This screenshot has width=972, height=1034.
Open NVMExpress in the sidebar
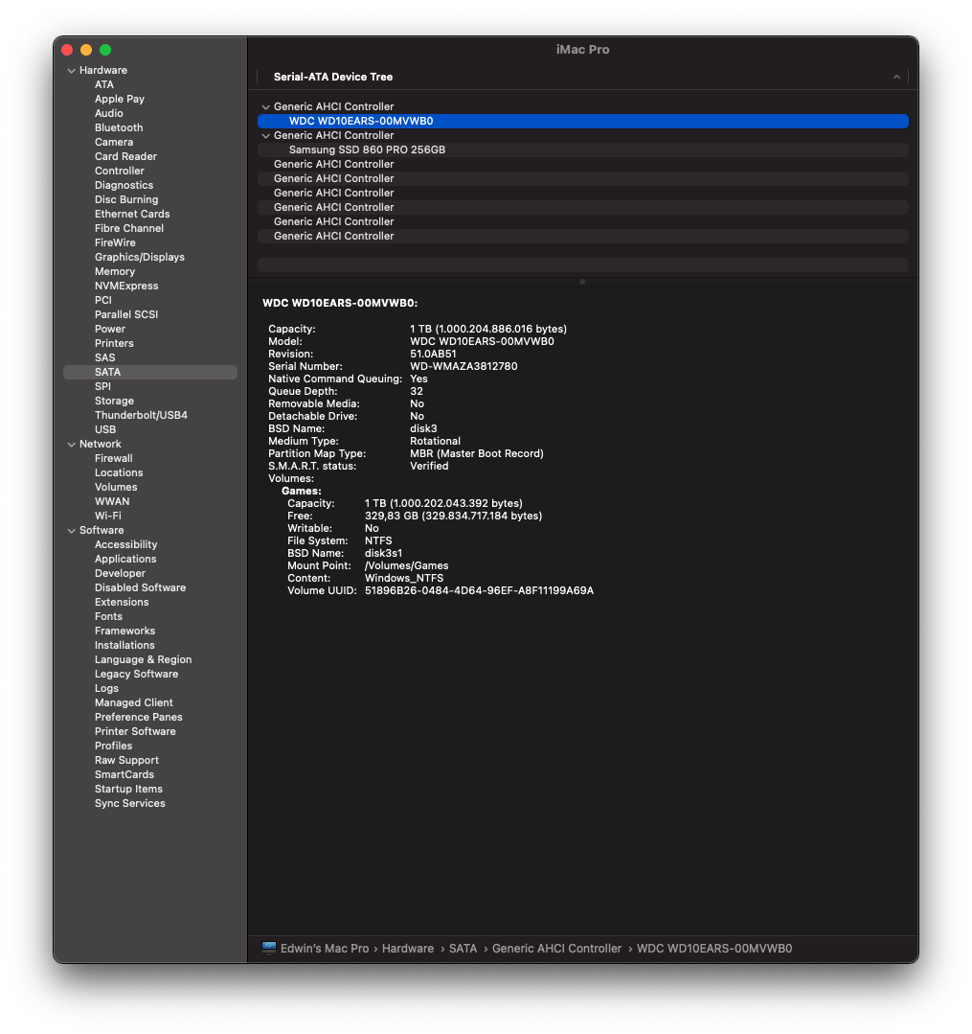126,286
